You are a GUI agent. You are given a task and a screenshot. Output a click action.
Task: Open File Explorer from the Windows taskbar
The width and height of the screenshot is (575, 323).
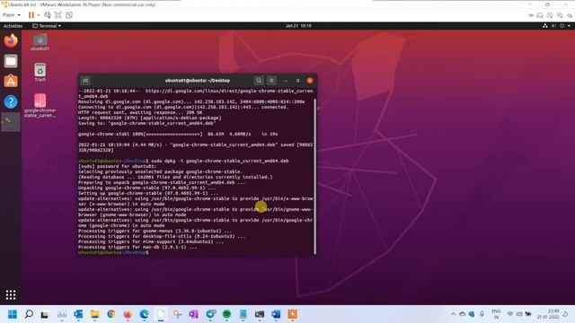click(94, 314)
